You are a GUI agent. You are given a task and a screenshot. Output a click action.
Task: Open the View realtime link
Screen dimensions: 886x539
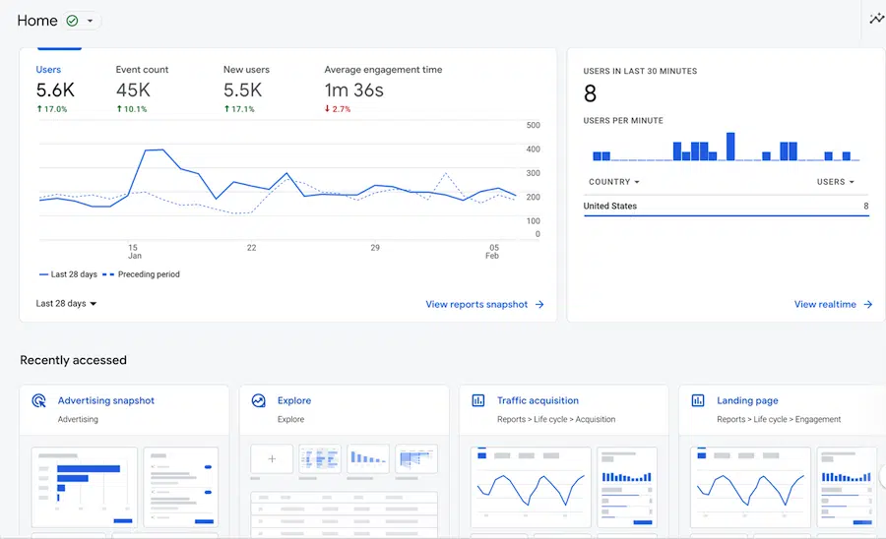pos(833,305)
